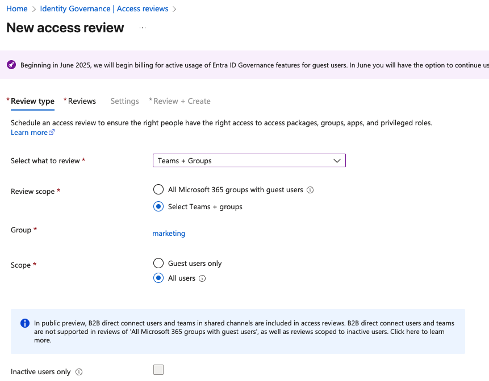This screenshot has width=489, height=381.
Task: Click external link icon next to Learn more
Action: pyautogui.click(x=52, y=132)
